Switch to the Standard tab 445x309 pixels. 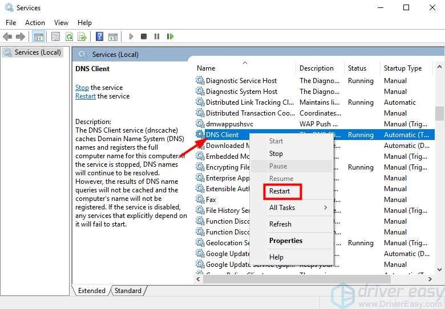(x=128, y=291)
